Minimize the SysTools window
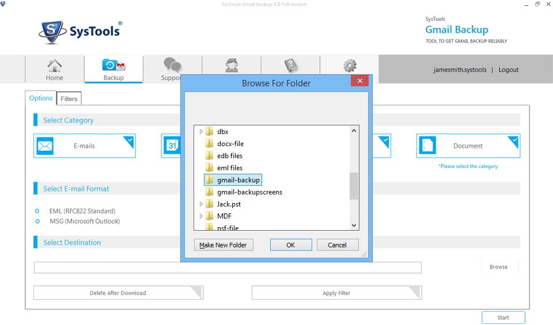Image resolution: width=553 pixels, height=325 pixels. (x=526, y=5)
